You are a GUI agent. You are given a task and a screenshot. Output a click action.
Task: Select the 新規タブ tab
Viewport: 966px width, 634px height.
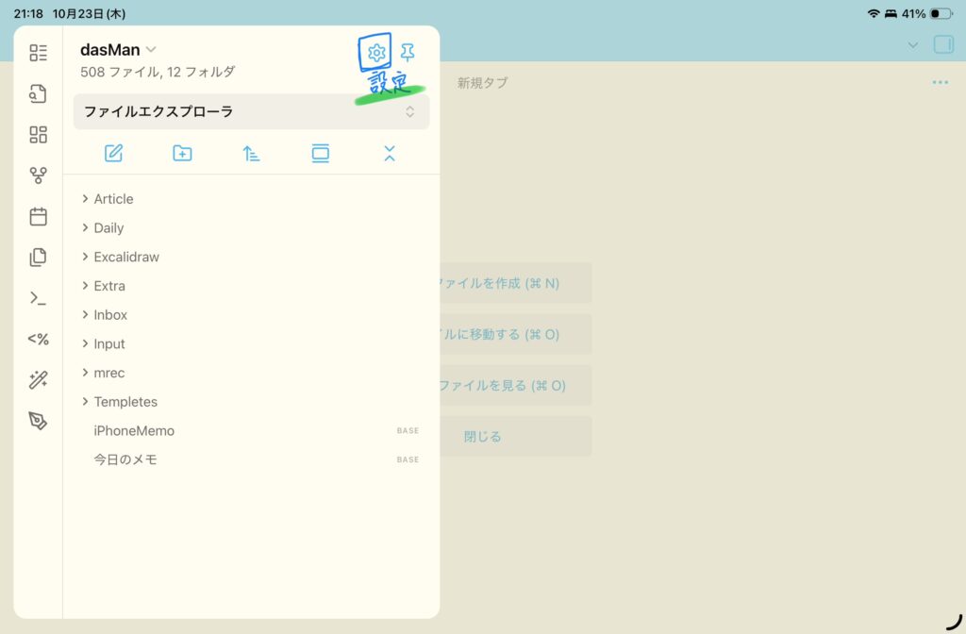click(482, 83)
